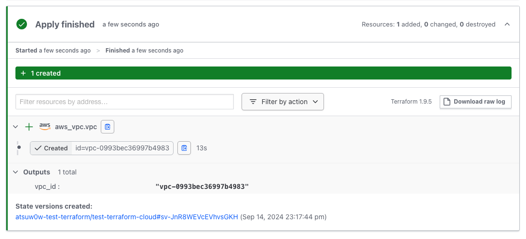Image resolution: width=526 pixels, height=239 pixels.
Task: Click the green plus icon beside aws_vpc.vpc
Action: (29, 127)
